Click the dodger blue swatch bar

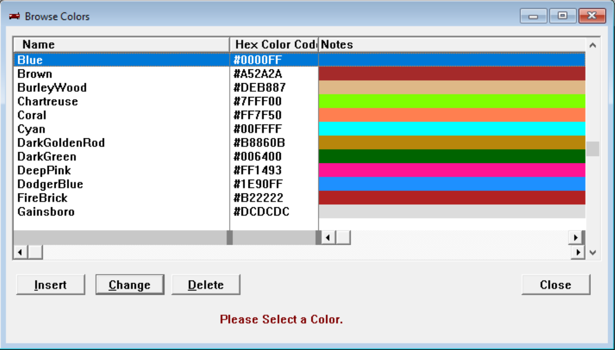[452, 184]
